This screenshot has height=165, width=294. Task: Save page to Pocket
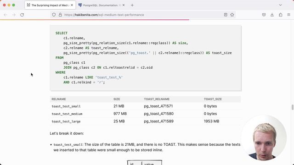point(264,15)
